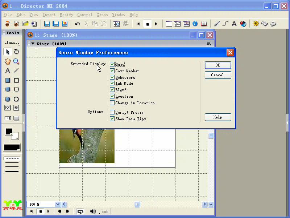290x218 pixels.
Task: Select the Rotate and Skew tool
Action: coord(16,52)
